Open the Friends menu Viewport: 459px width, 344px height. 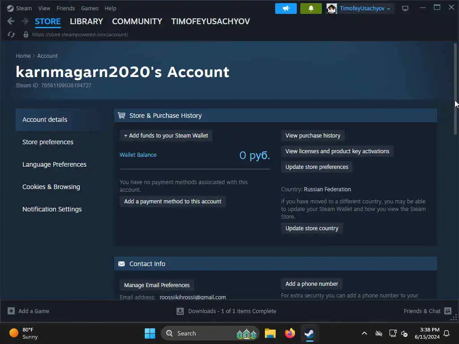(x=65, y=8)
